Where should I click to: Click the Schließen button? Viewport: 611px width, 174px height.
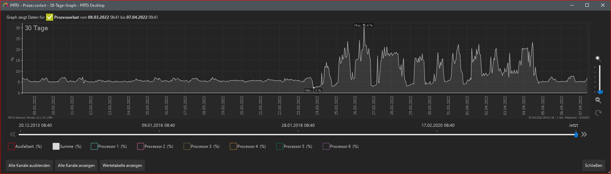(593, 166)
